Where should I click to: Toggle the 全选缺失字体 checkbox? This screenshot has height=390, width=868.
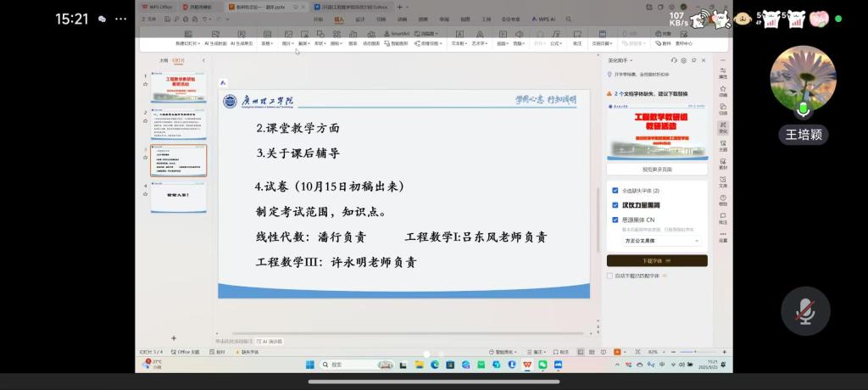(x=615, y=191)
